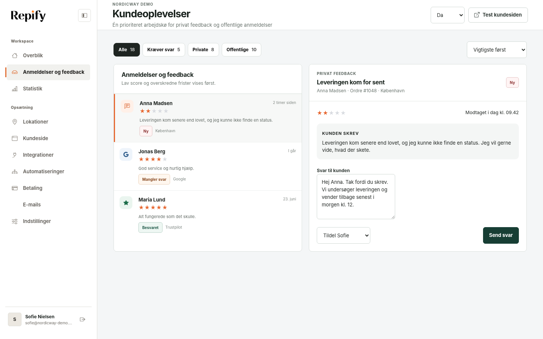The height and width of the screenshot is (339, 543).
Task: Click Jonas Berg's four-star rating
Action: [x=153, y=159]
